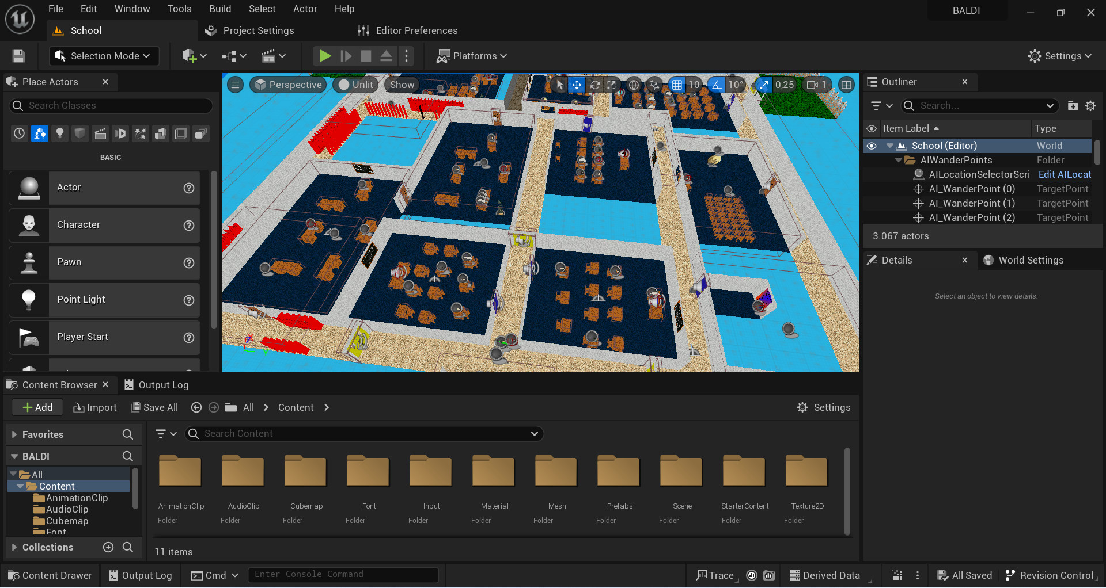Open the cinematics clapperboard dropdown
1106x588 pixels.
(274, 56)
